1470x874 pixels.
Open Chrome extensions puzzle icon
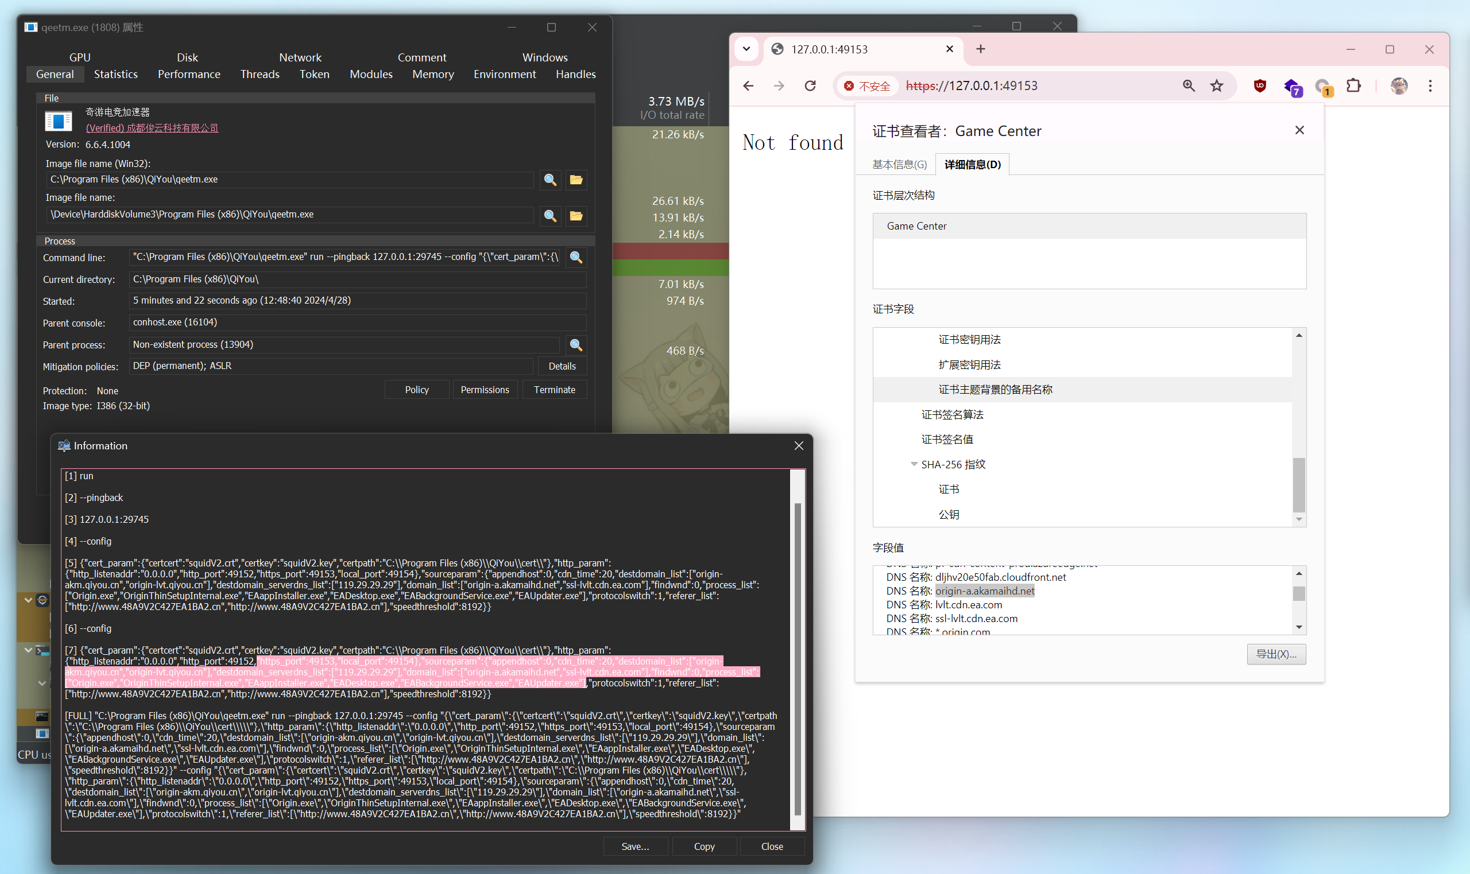pyautogui.click(x=1354, y=86)
